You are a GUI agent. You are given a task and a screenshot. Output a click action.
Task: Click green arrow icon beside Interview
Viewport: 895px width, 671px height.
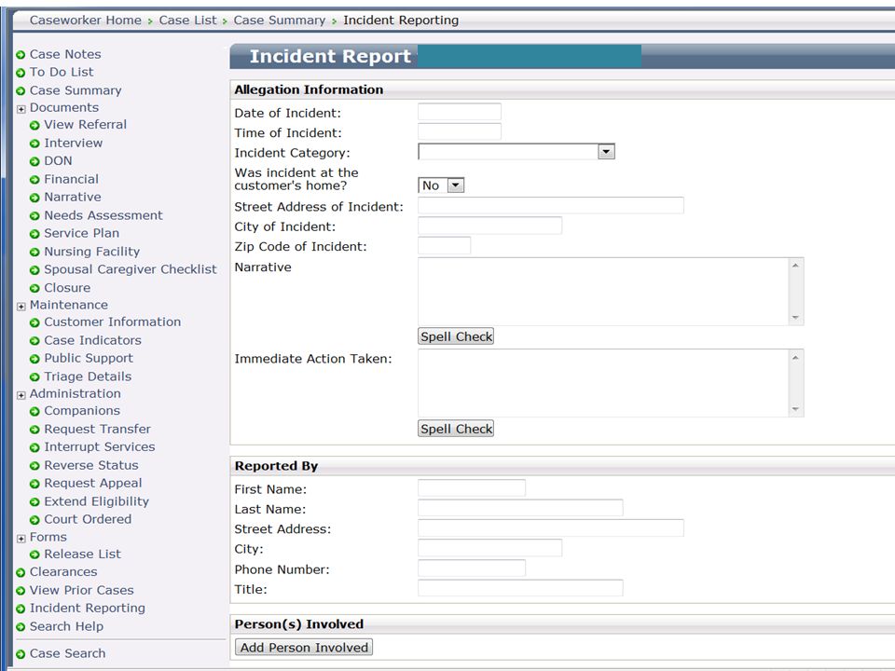pos(34,144)
